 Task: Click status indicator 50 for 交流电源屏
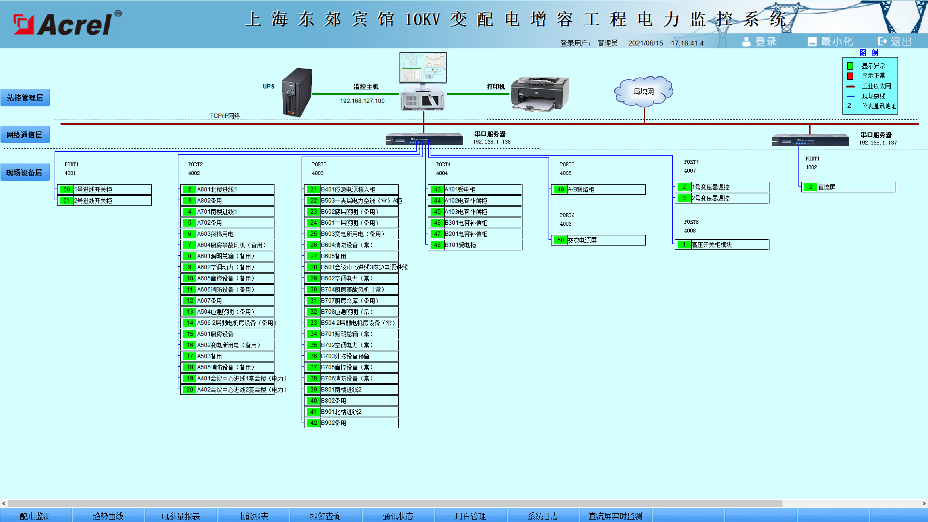pos(560,240)
